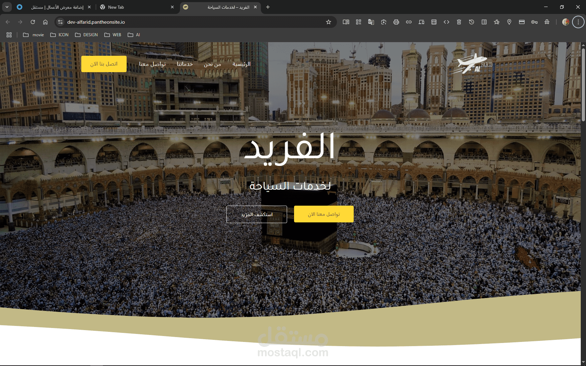Click the QR code generator icon
This screenshot has width=586, height=366.
pyautogui.click(x=358, y=22)
